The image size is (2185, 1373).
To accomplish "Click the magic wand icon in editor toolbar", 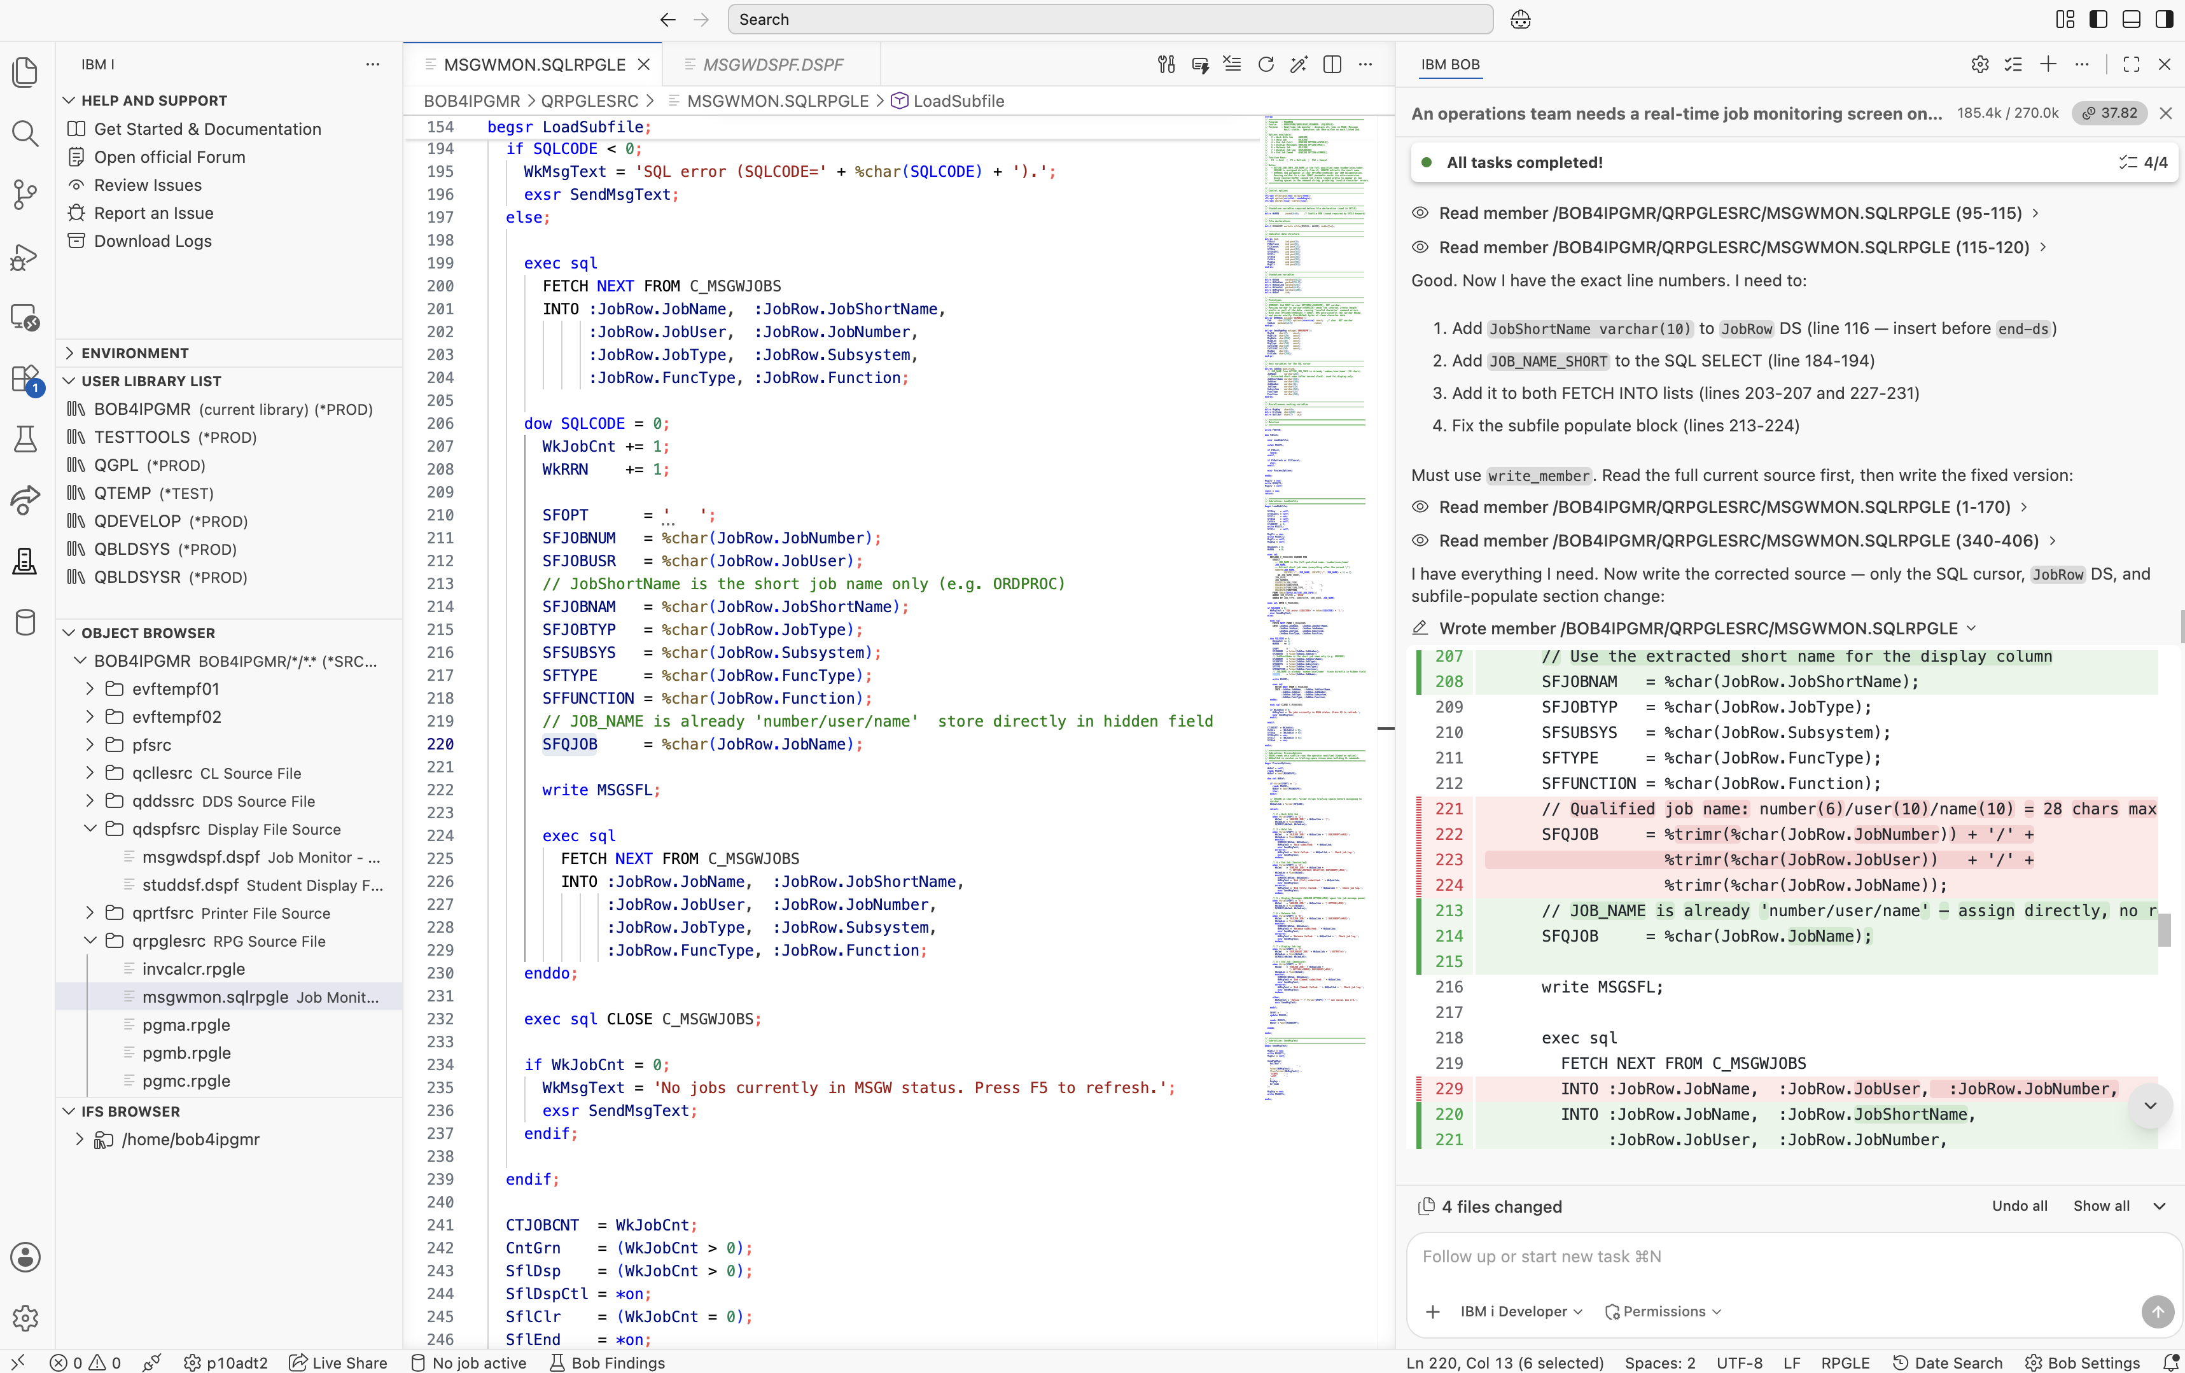I will click(1299, 64).
